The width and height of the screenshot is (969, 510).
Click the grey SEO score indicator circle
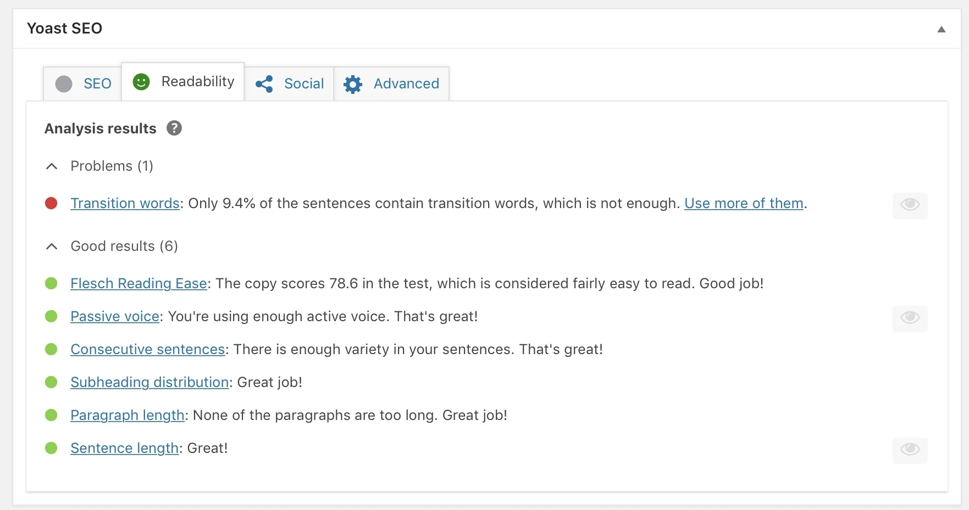64,84
